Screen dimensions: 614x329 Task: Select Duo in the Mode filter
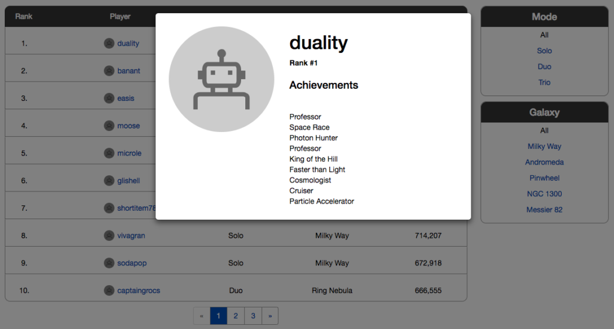(544, 67)
